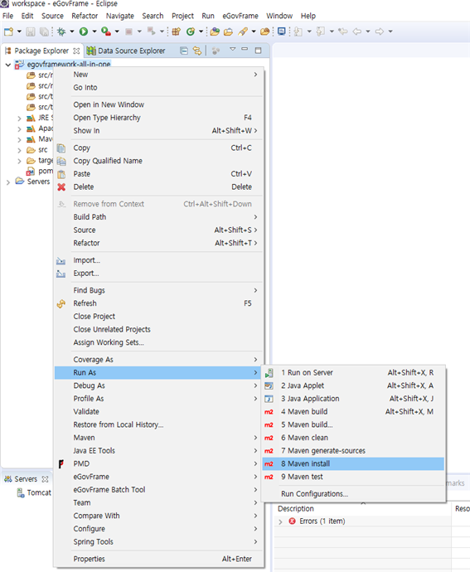
Task: Click the New Java Class toolbar icon
Action: click(190, 32)
